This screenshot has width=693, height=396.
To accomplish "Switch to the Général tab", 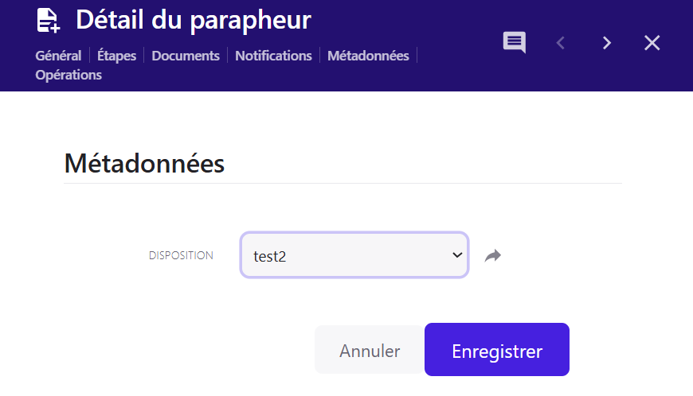I will [x=58, y=56].
